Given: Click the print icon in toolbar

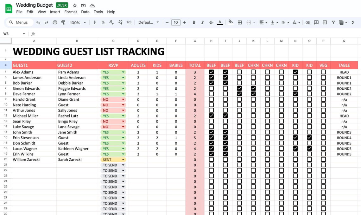Looking at the screenshot, I should [55, 22].
